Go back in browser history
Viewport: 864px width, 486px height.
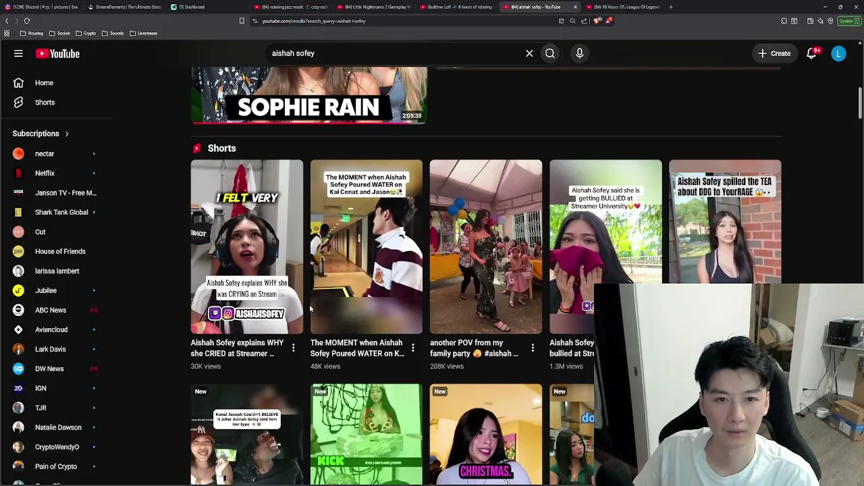[x=7, y=21]
